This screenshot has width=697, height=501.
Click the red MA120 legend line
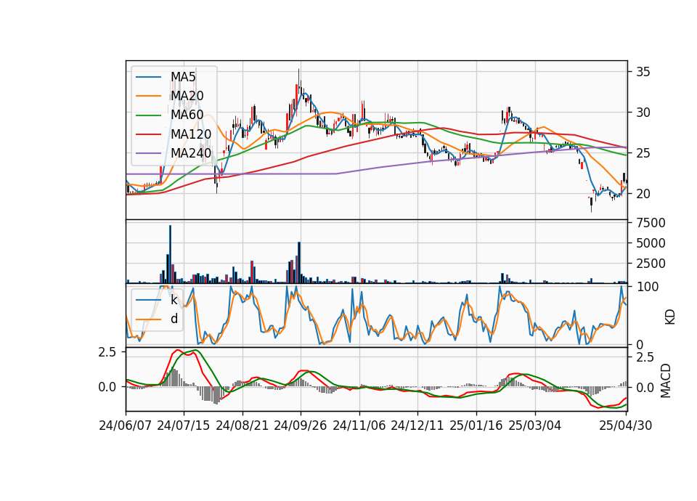coord(148,134)
